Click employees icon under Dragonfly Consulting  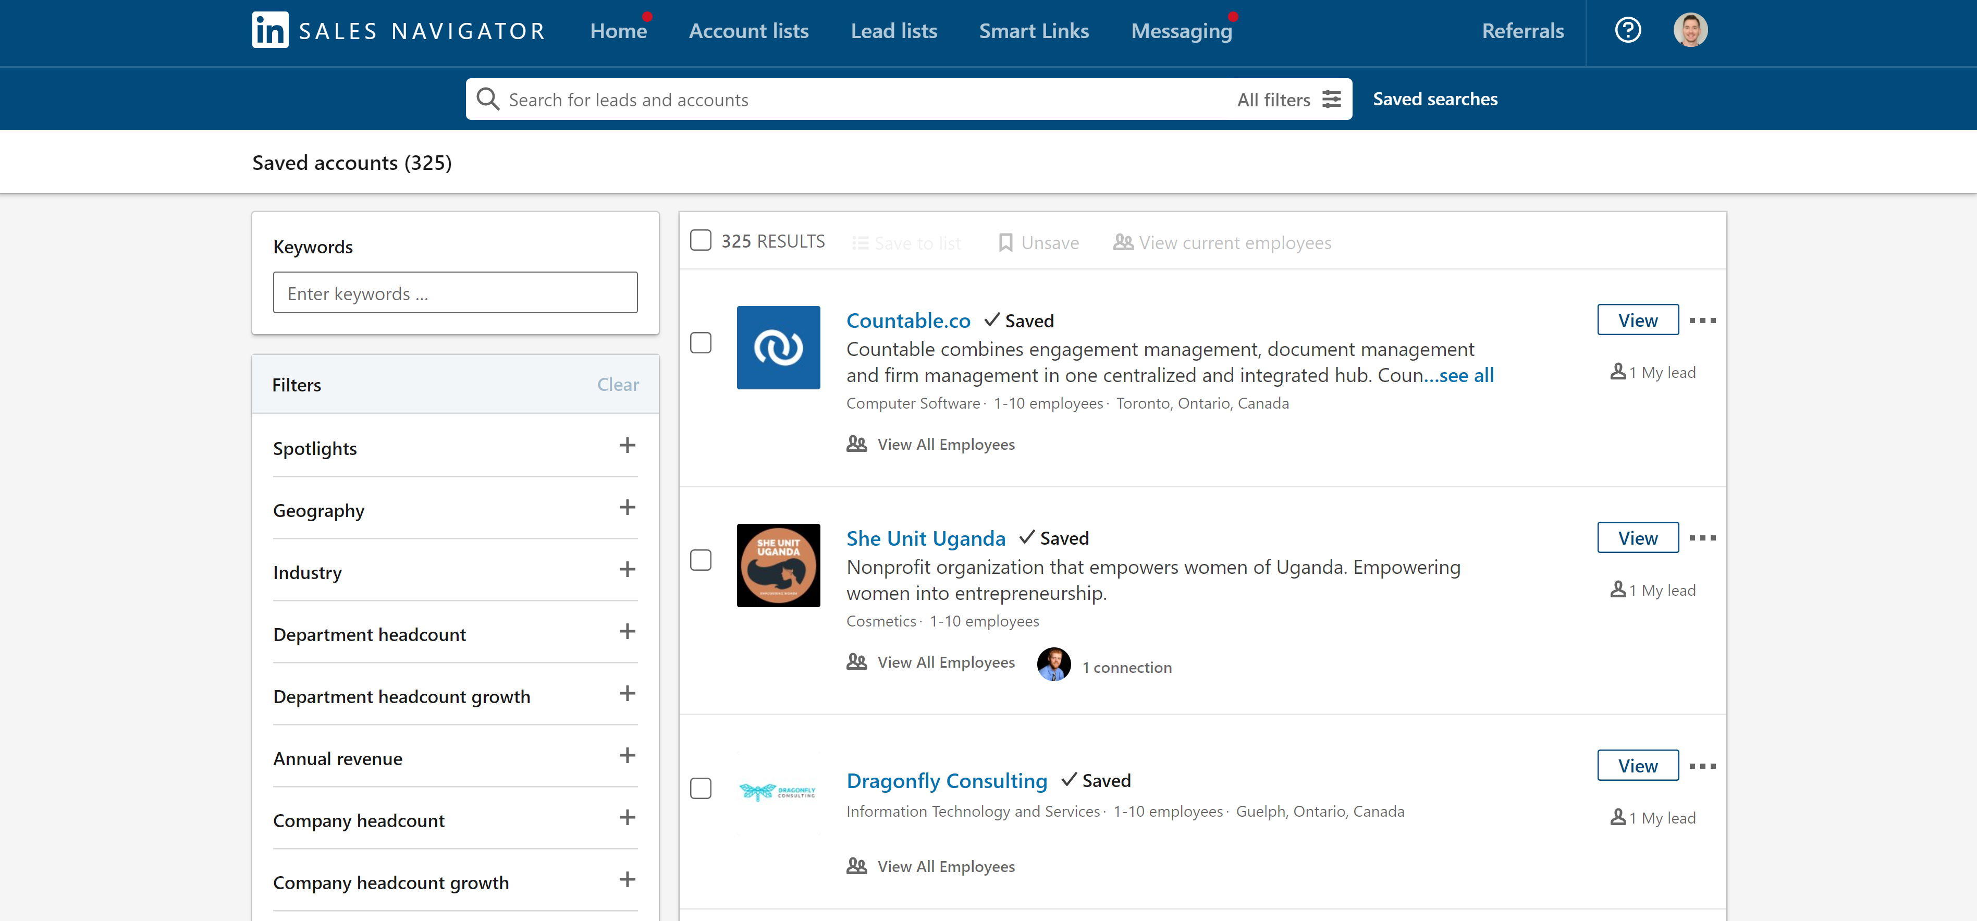(856, 866)
